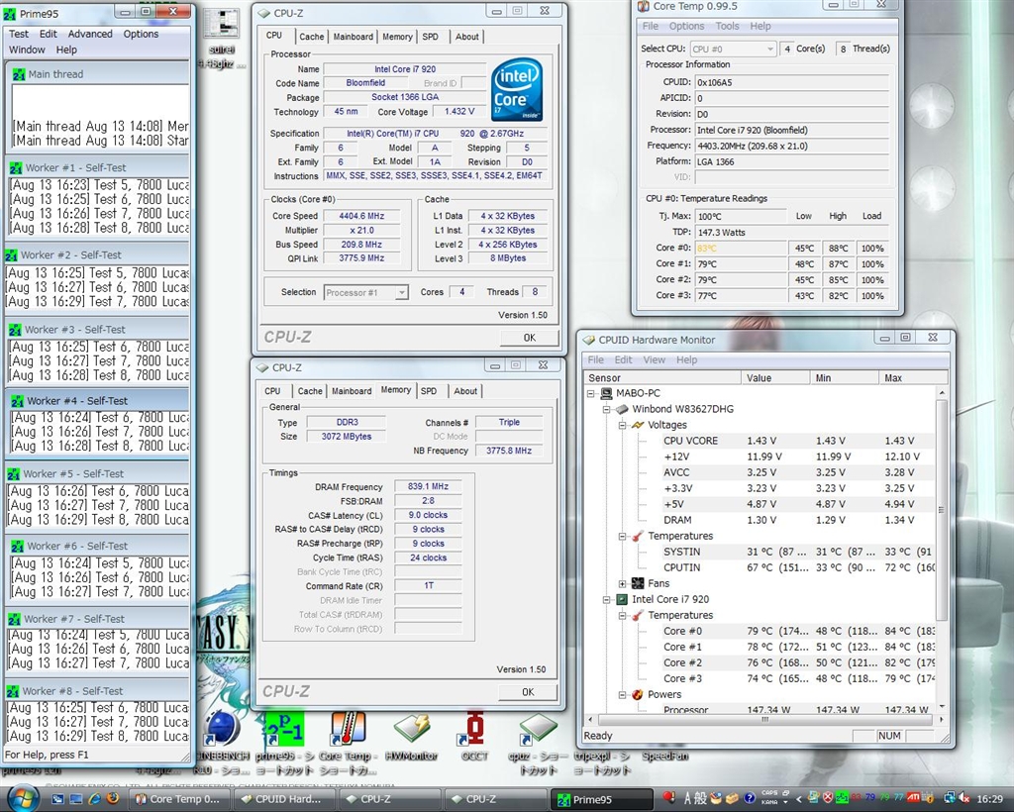Open the Advanced menu in Prime95
This screenshot has height=812, width=1014.
[90, 34]
